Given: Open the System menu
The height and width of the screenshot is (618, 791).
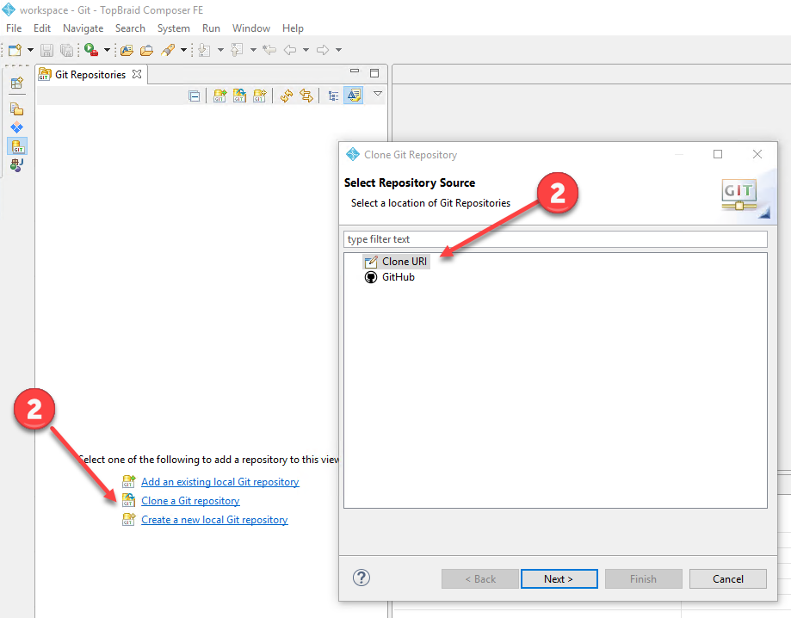Looking at the screenshot, I should click(174, 28).
